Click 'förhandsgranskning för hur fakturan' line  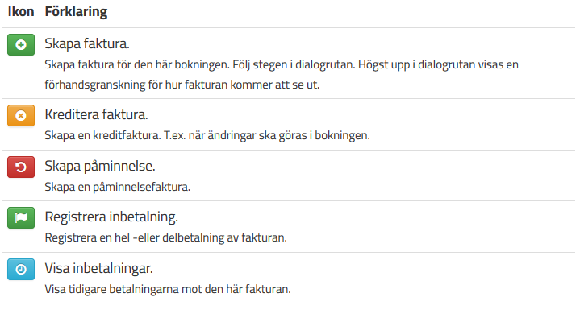(136, 85)
